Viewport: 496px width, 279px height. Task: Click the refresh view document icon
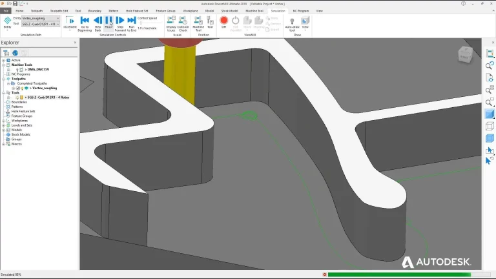click(490, 77)
